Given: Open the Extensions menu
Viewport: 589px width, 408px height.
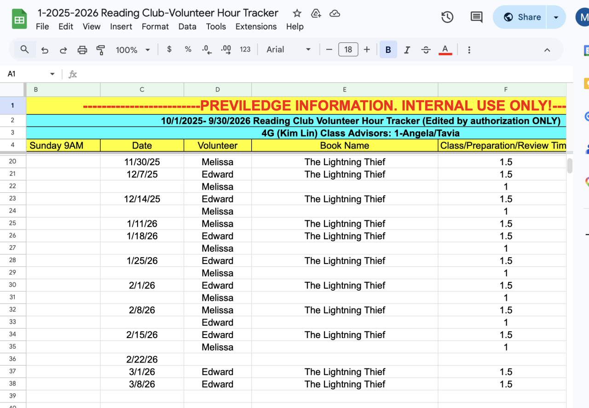Looking at the screenshot, I should pos(256,27).
